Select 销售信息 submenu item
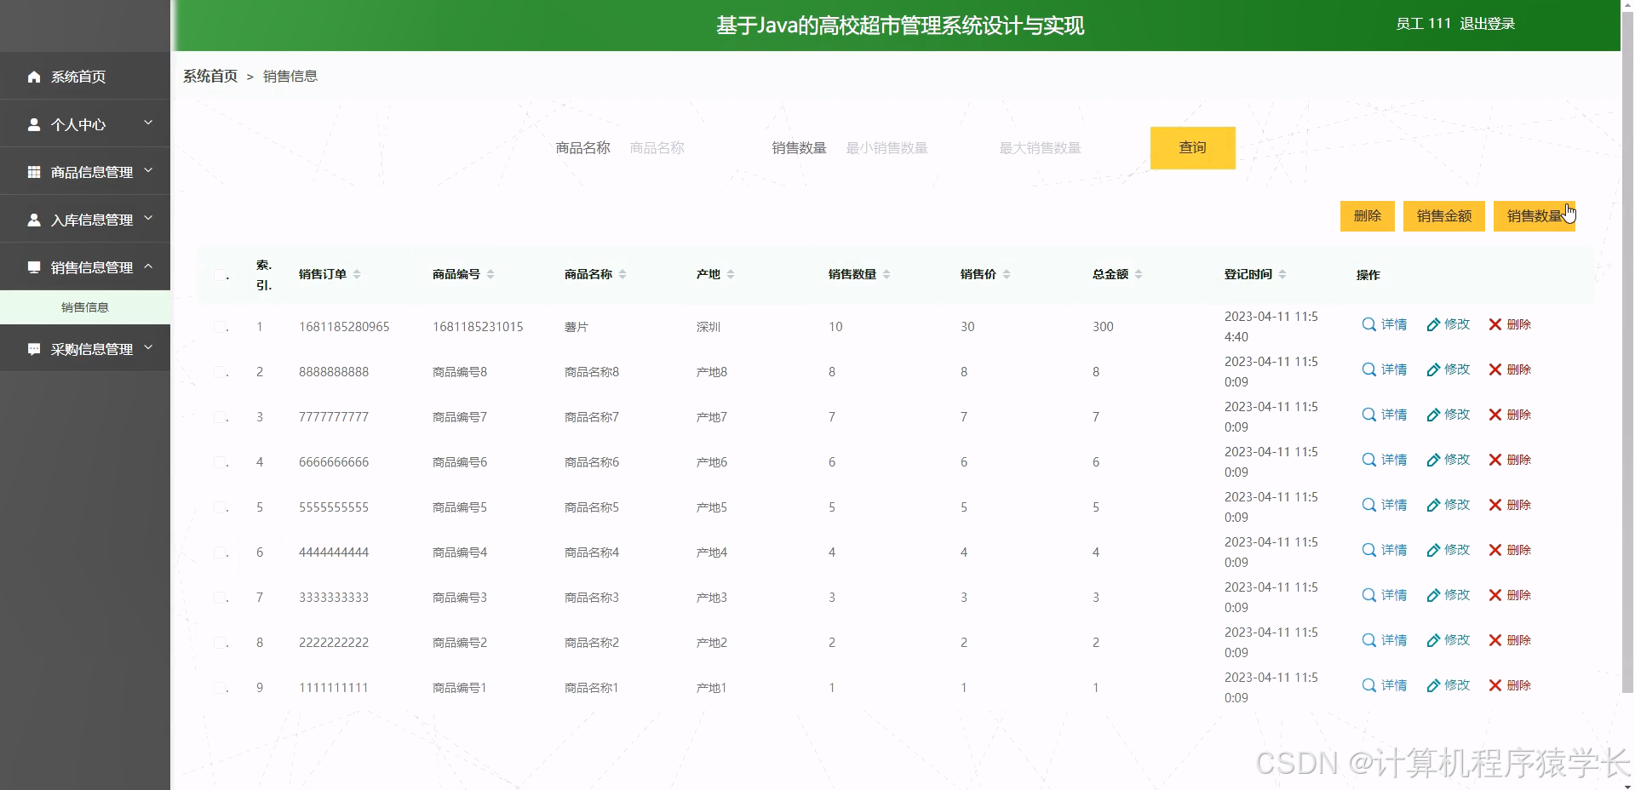1635x790 pixels. 84,307
